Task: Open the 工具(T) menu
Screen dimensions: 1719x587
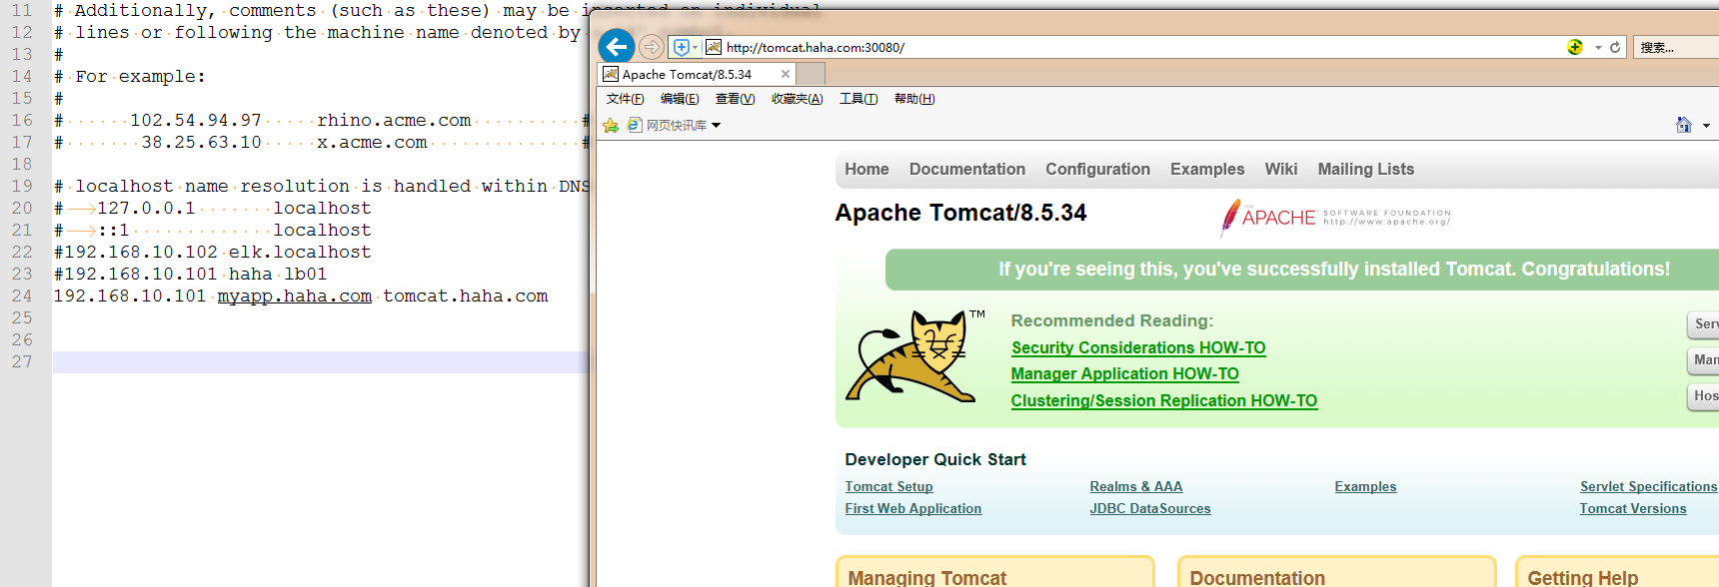Action: [859, 99]
